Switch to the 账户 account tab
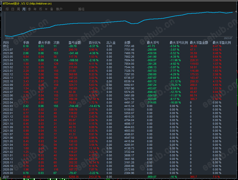The image size is (238, 180). click(x=59, y=9)
